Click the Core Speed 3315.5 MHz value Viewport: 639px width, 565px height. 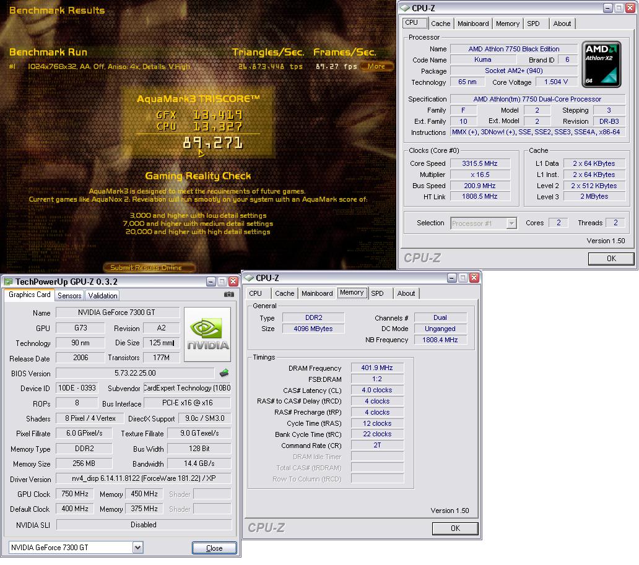(480, 163)
